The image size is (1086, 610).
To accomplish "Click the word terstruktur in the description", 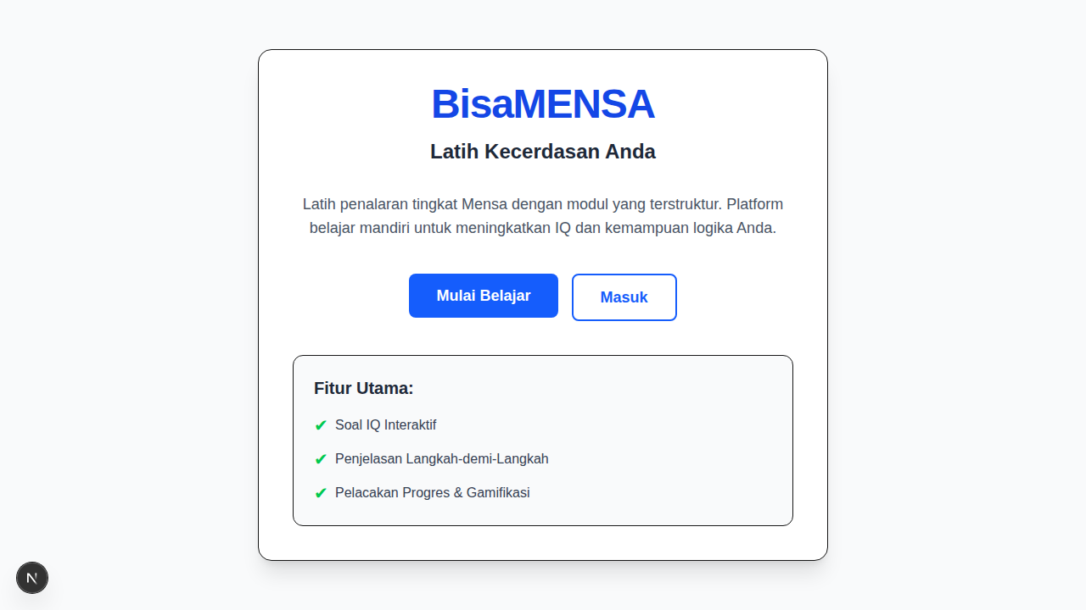I will coord(685,204).
